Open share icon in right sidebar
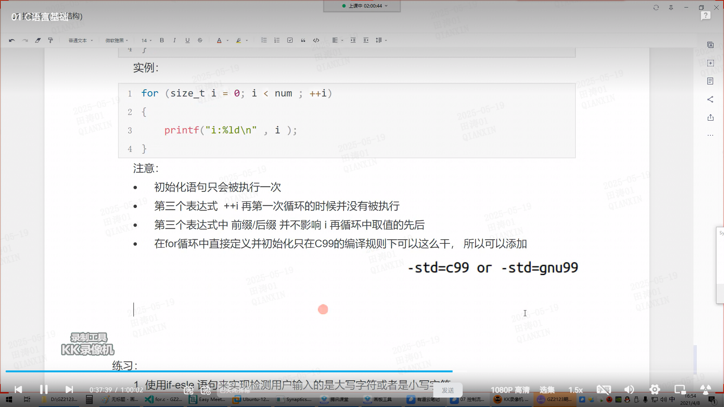 (710, 99)
